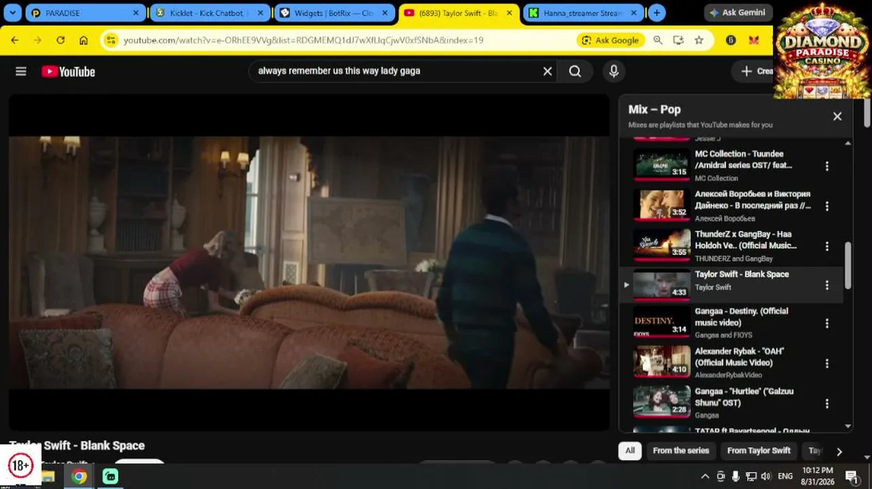Image resolution: width=872 pixels, height=489 pixels.
Task: Play Gangaa - Hurtlee thumbnail
Action: click(661, 402)
